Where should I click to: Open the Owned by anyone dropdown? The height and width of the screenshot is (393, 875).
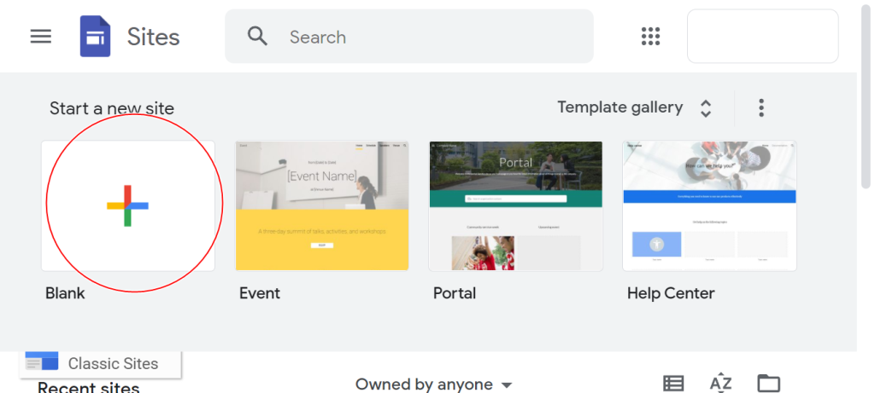click(x=433, y=384)
